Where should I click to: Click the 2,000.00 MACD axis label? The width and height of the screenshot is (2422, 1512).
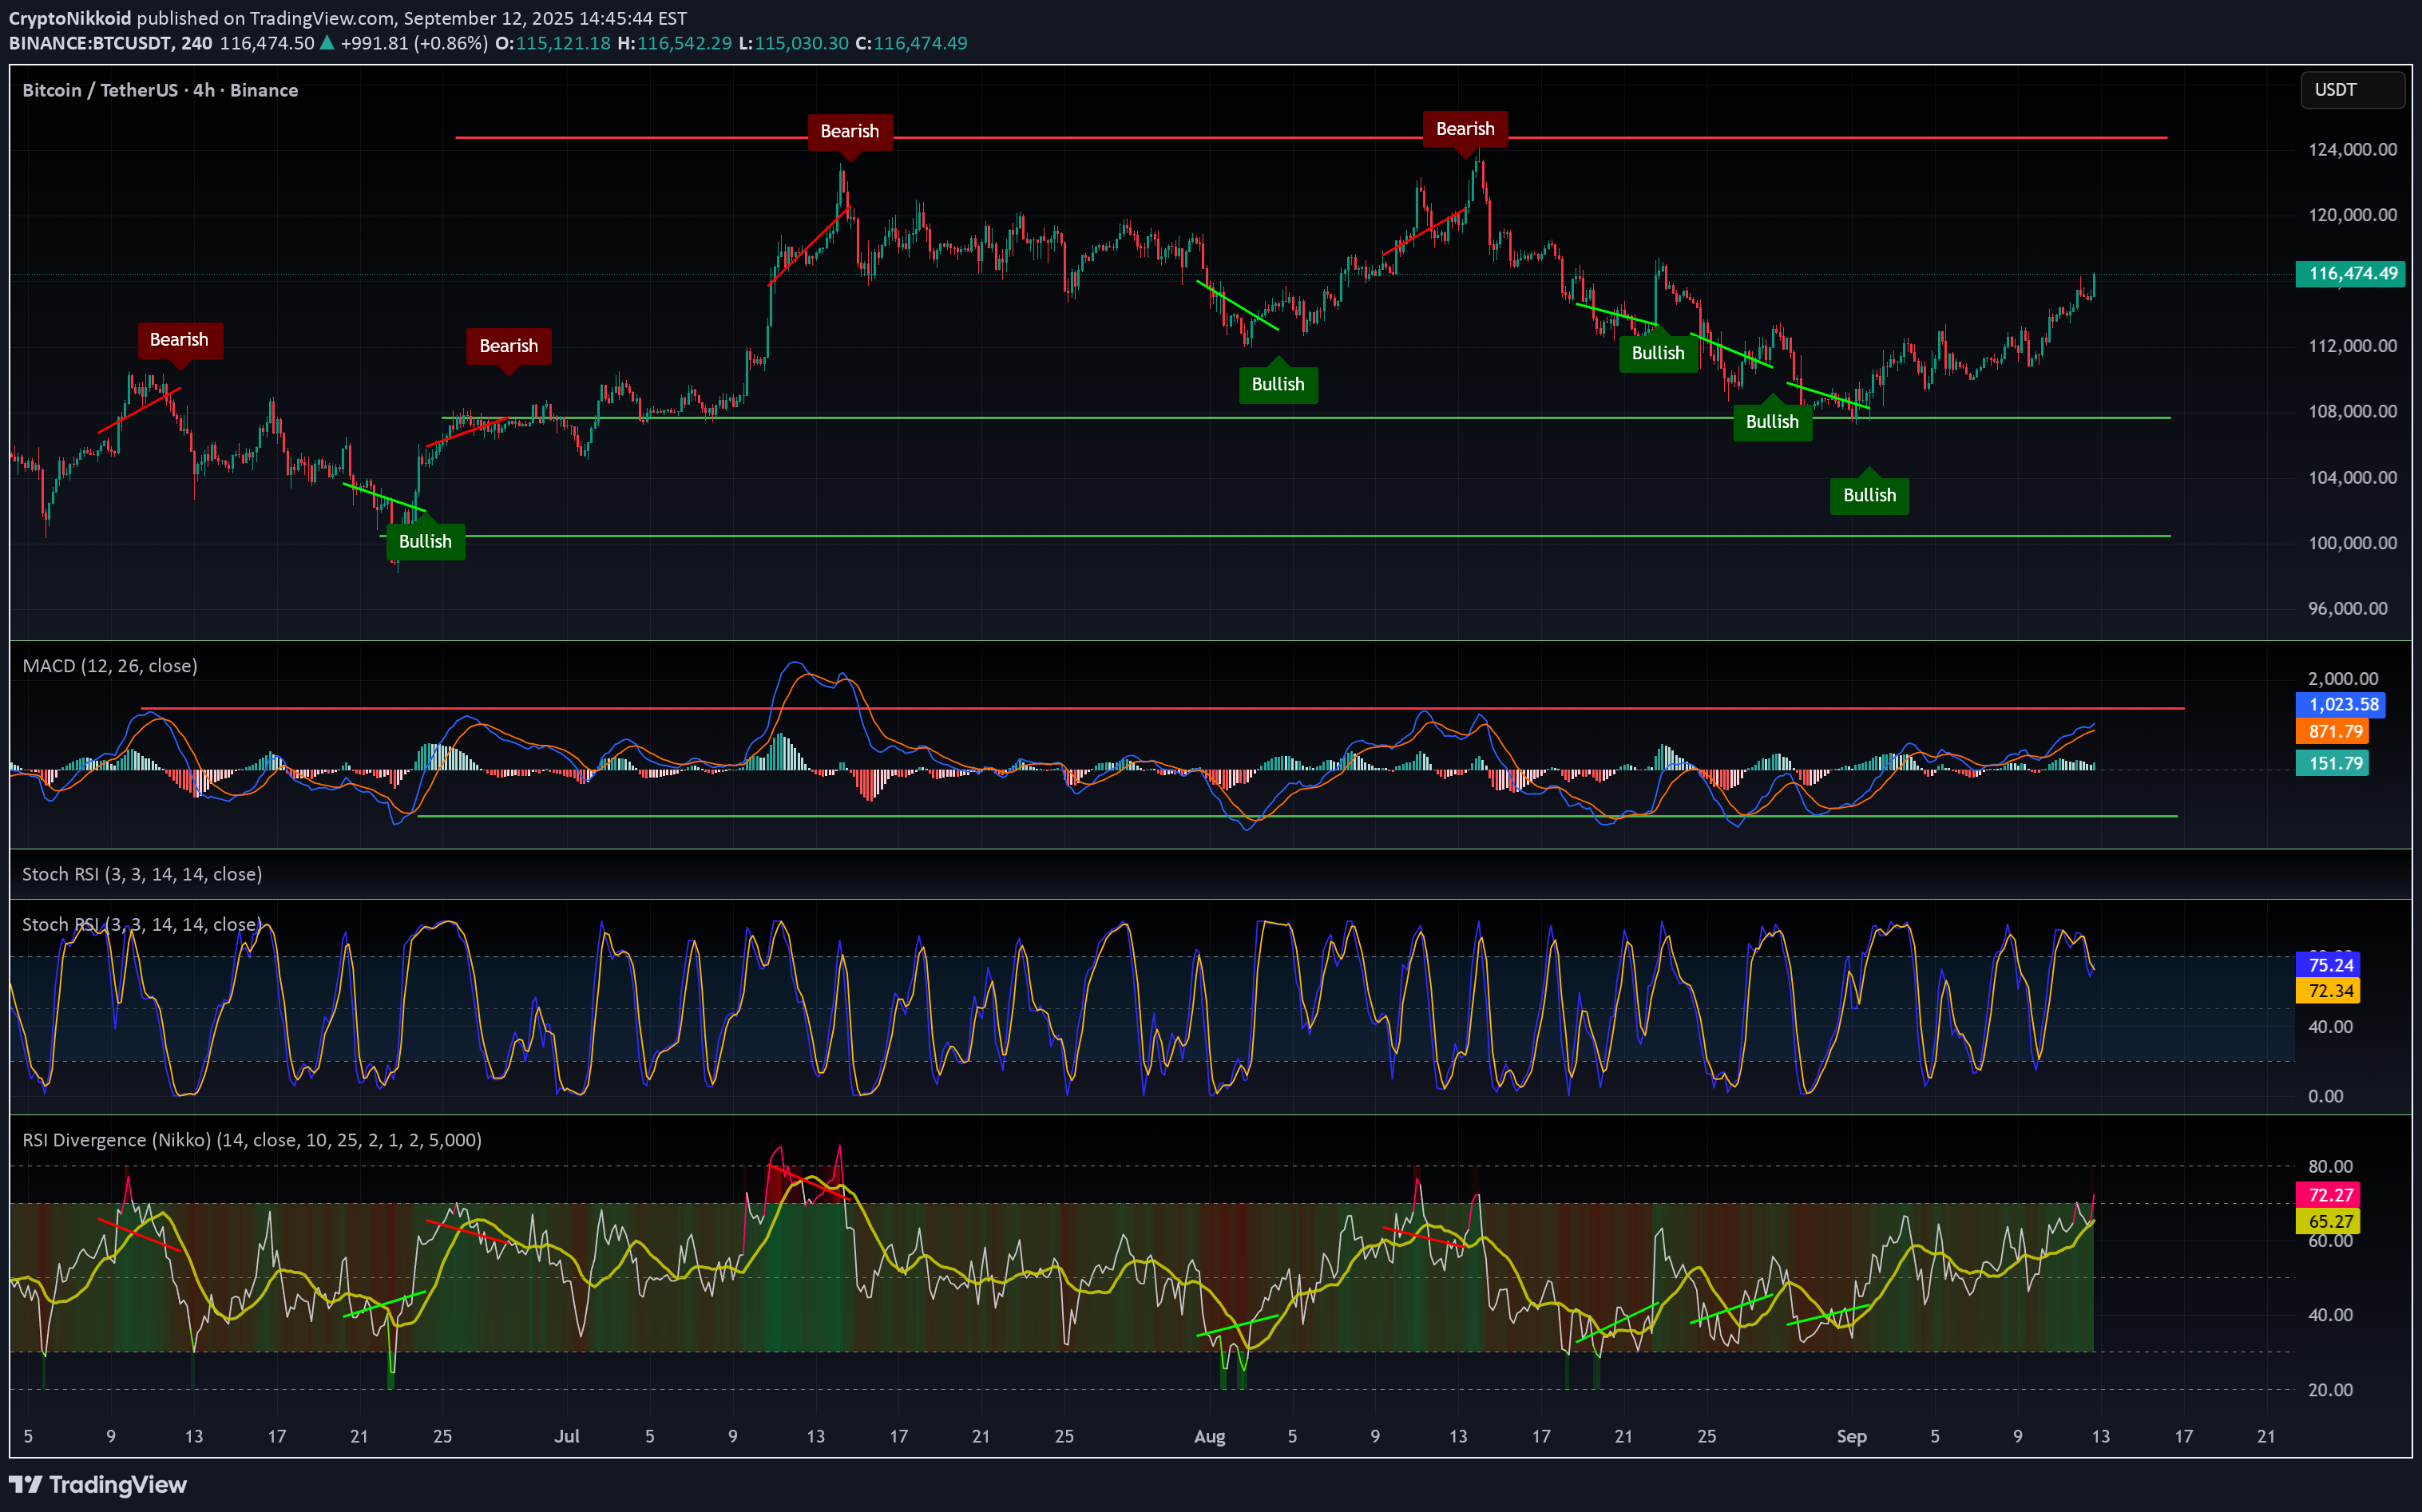pyautogui.click(x=2343, y=678)
